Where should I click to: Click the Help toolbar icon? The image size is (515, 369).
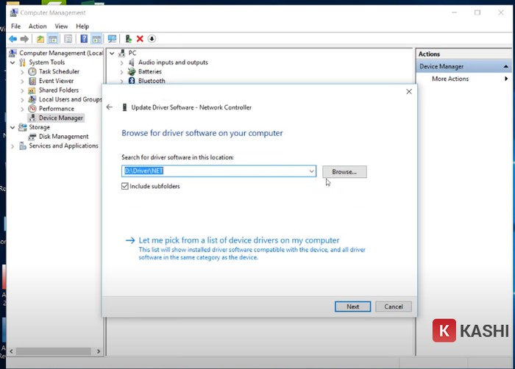[x=84, y=38]
